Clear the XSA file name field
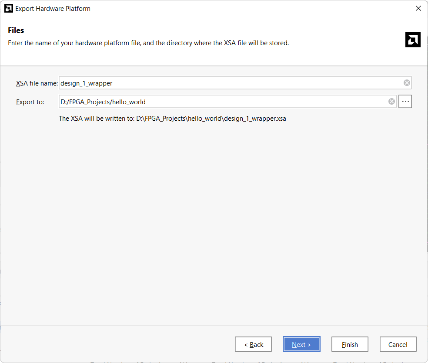 pos(407,83)
